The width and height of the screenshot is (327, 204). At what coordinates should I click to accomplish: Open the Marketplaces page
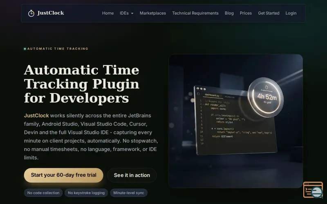(x=152, y=13)
